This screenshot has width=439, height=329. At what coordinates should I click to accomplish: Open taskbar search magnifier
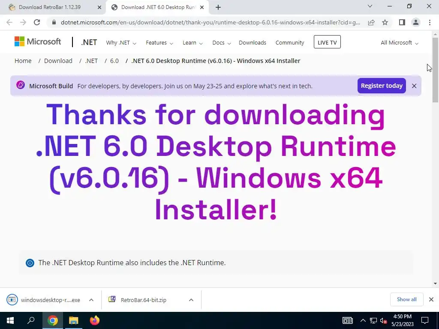tap(31, 320)
